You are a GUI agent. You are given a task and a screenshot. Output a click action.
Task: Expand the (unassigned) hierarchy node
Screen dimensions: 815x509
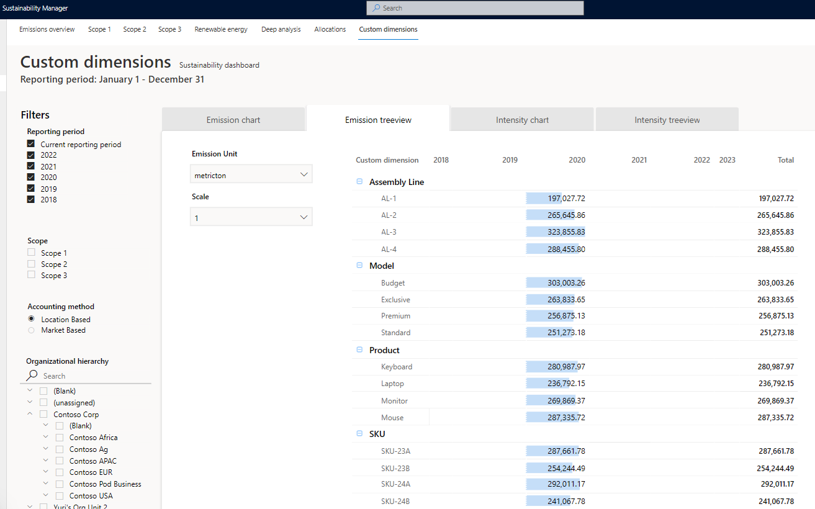tap(29, 402)
